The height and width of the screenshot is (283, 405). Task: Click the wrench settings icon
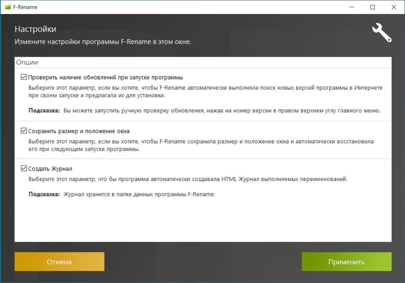[x=382, y=33]
